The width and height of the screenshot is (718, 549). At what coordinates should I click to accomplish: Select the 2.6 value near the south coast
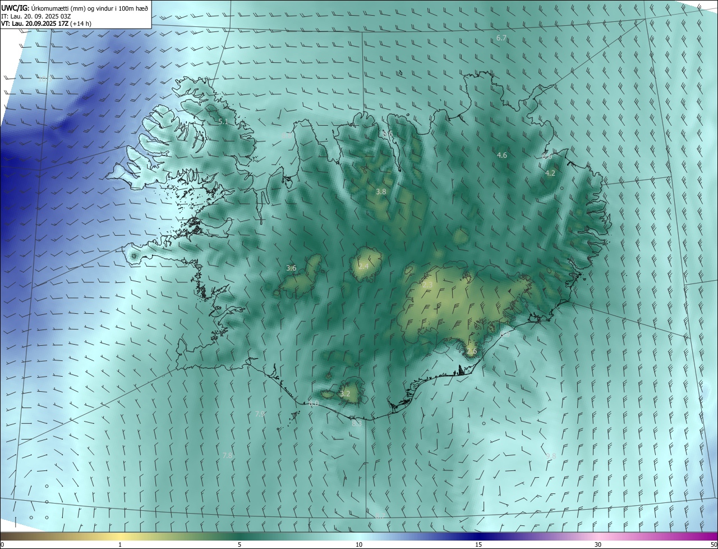472,351
